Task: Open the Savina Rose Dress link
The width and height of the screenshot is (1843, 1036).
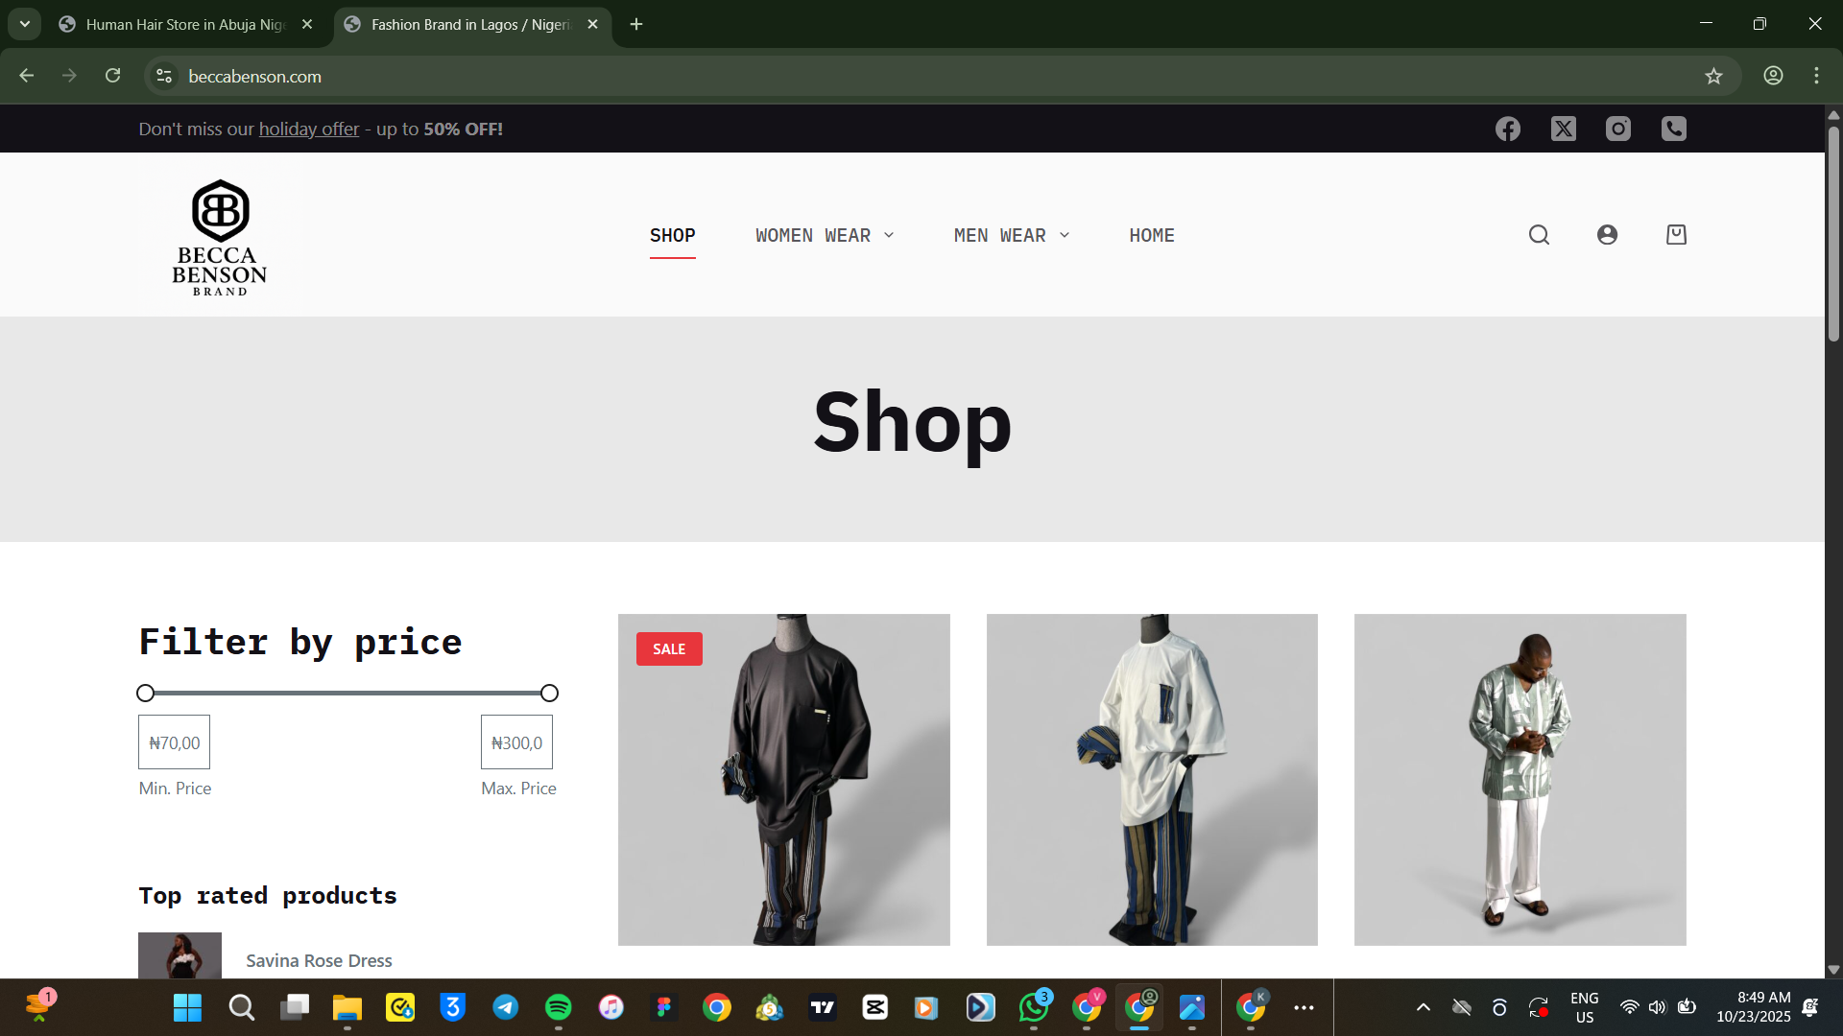Action: click(319, 960)
